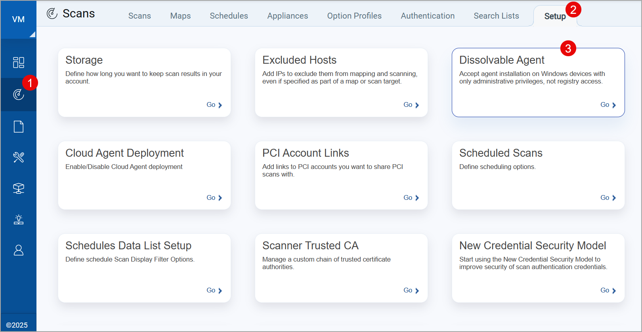Open the Remediation tools icon in sidebar
Screen dimensions: 642x332
click(x=19, y=157)
